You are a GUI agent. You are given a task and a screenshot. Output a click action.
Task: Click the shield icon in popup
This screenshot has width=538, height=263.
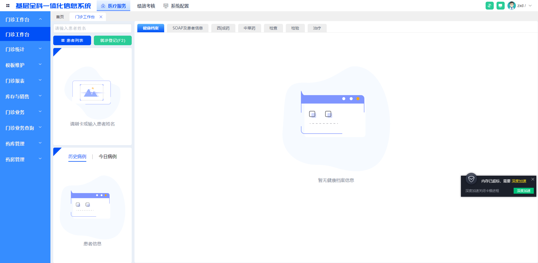click(x=471, y=179)
